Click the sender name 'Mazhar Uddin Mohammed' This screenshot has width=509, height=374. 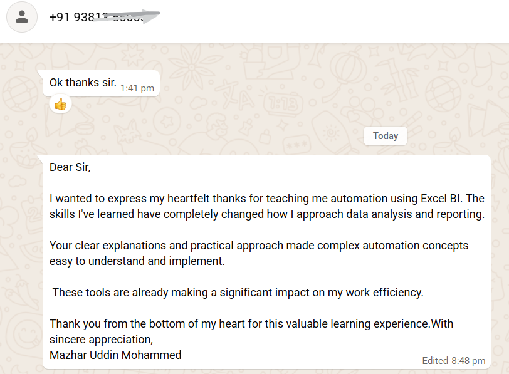(115, 355)
